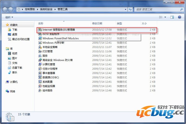Go to 控制面板 in the breadcrumb path
The image size is (186, 124).
point(30,9)
